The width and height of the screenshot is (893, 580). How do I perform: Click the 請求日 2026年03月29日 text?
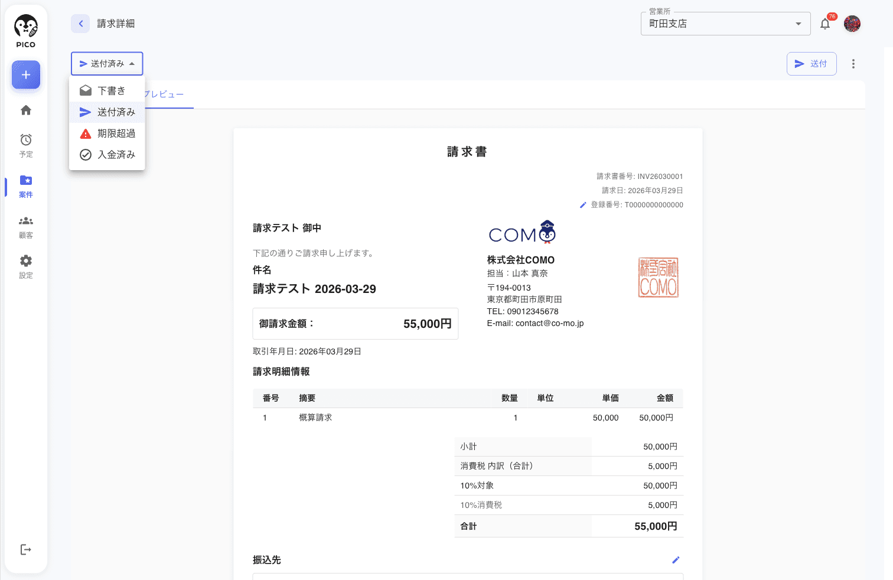[x=643, y=191]
